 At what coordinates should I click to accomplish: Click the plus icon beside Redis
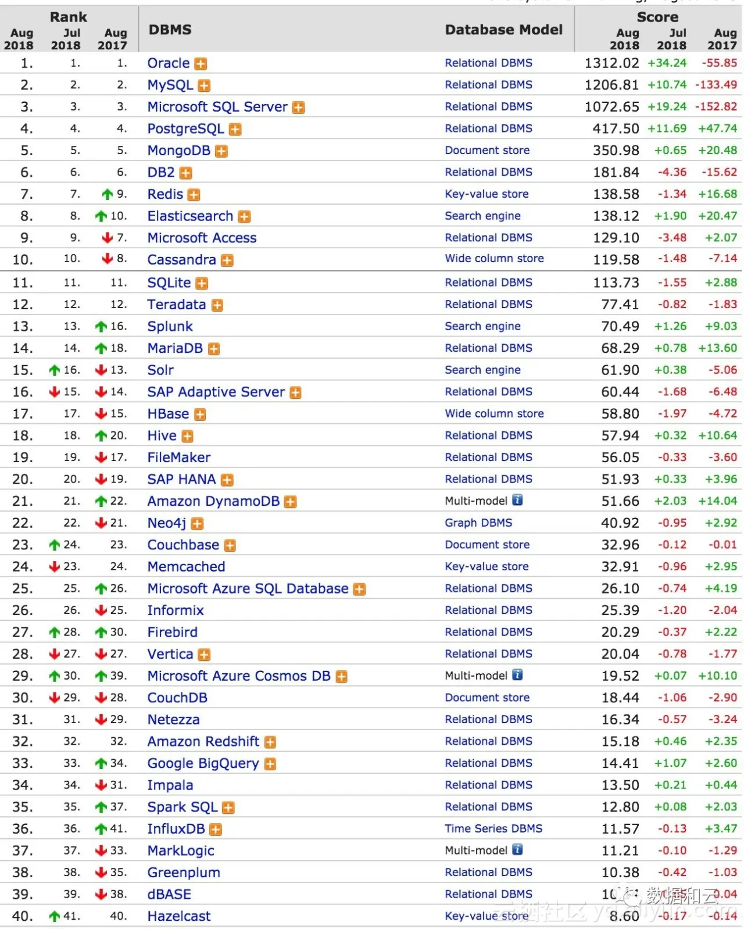click(x=194, y=195)
